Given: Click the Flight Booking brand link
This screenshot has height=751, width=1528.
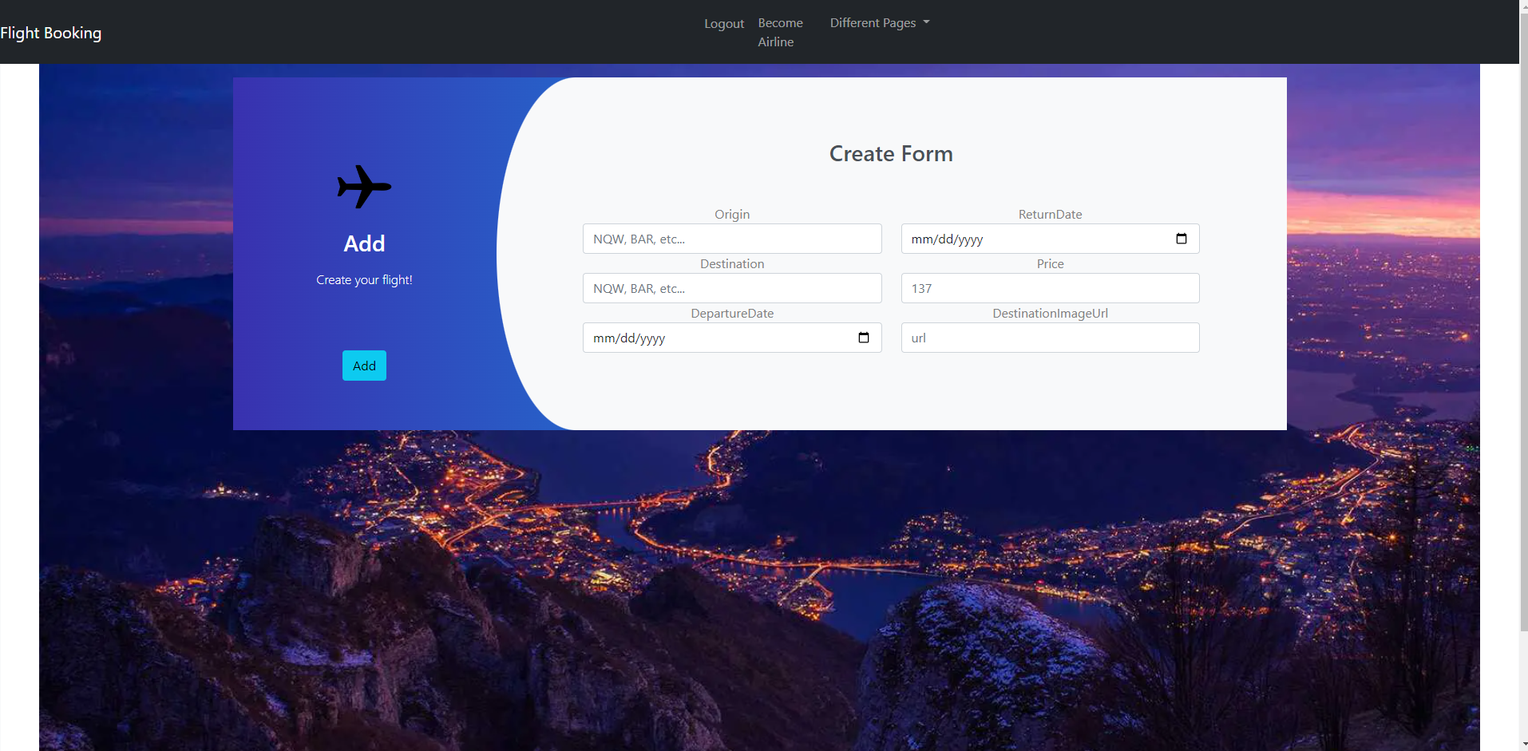Looking at the screenshot, I should [x=50, y=33].
